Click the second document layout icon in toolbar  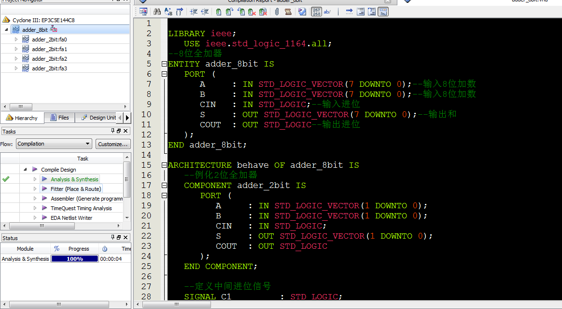[372, 12]
